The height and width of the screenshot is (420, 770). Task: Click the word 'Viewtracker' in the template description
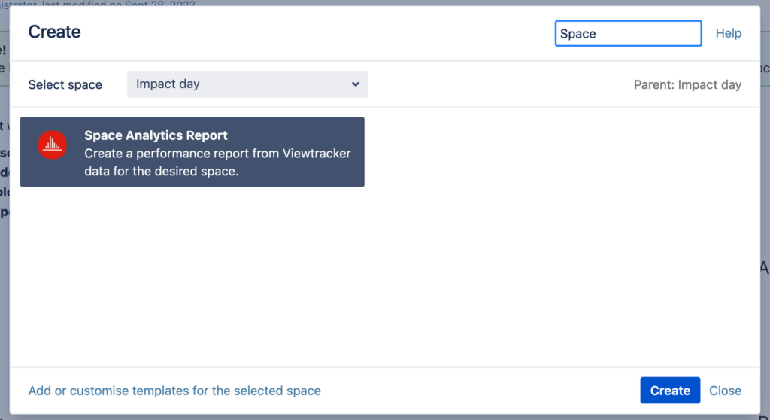coord(317,154)
